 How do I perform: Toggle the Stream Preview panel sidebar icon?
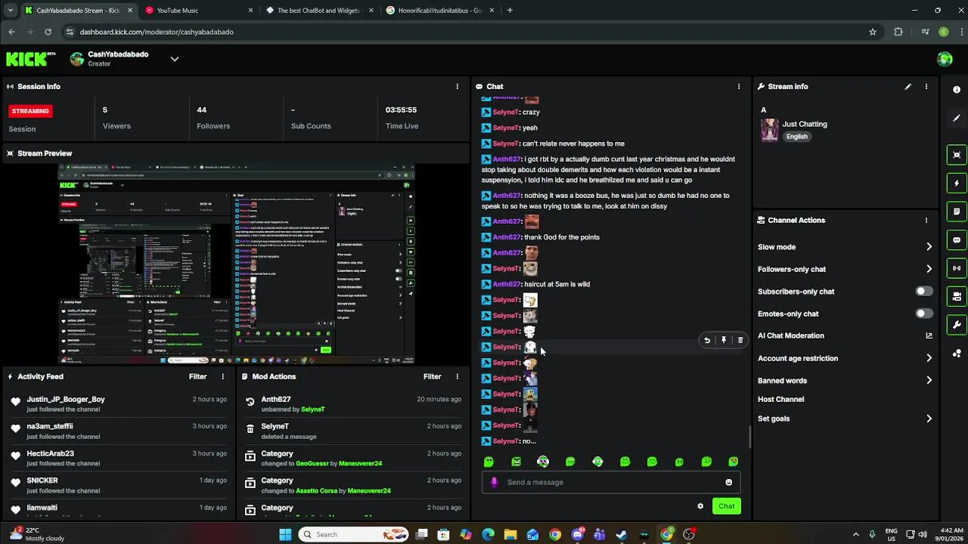957,155
